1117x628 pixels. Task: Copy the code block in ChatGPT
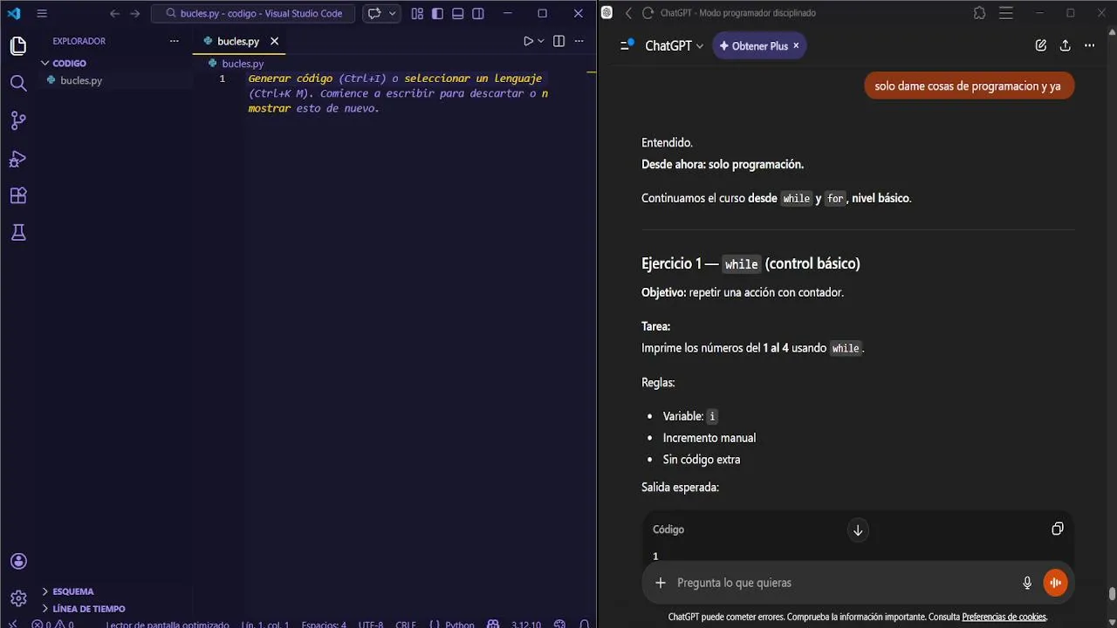click(x=1057, y=529)
